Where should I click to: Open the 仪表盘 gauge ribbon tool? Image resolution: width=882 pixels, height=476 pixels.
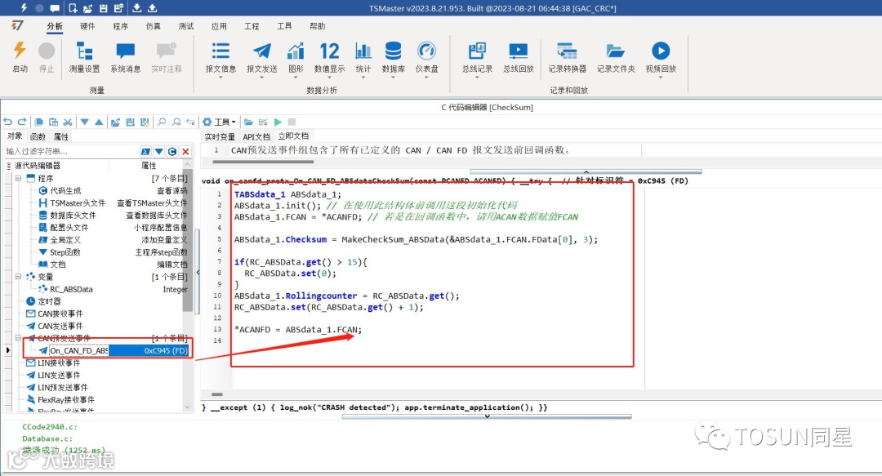426,59
